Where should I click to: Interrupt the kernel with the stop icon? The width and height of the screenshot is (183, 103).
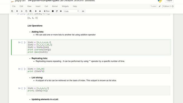pos(53,11)
